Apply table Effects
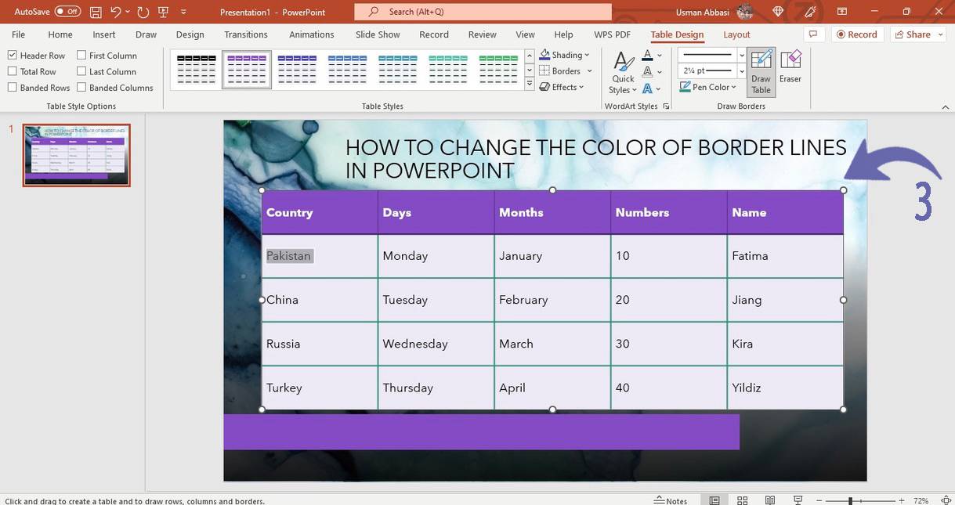The height and width of the screenshot is (505, 955). pyautogui.click(x=561, y=86)
